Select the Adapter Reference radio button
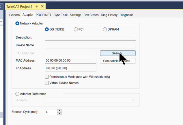 click(17, 94)
